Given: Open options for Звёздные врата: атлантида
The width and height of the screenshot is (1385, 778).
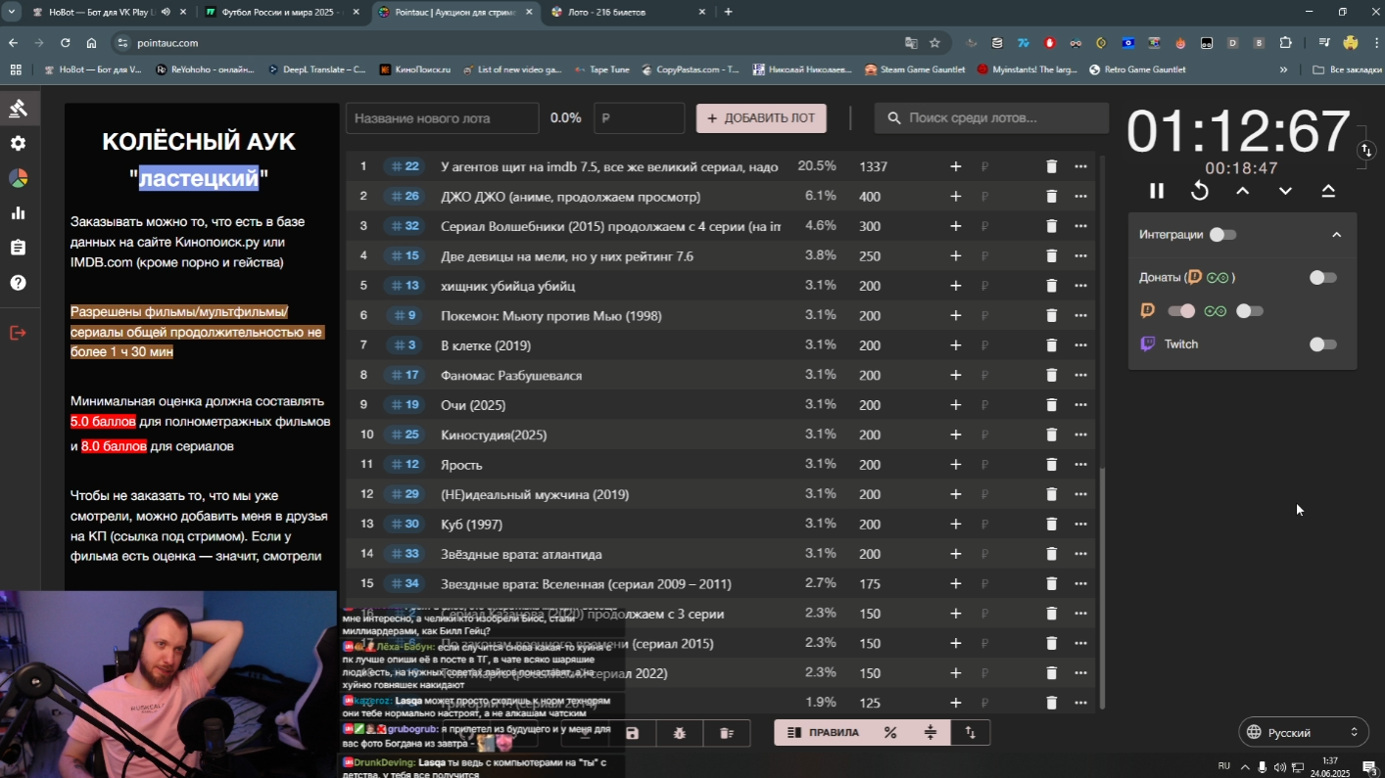Looking at the screenshot, I should [1080, 554].
